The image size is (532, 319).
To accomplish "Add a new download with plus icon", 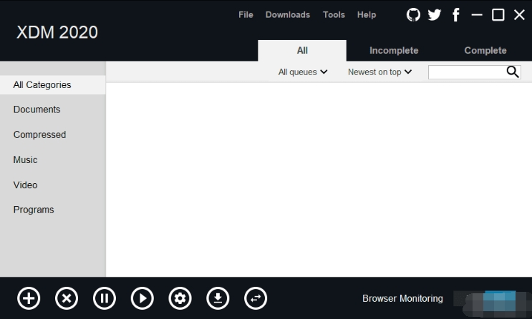I will coord(29,298).
